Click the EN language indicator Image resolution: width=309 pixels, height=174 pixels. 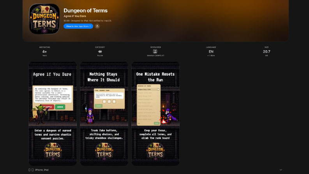click(x=211, y=51)
